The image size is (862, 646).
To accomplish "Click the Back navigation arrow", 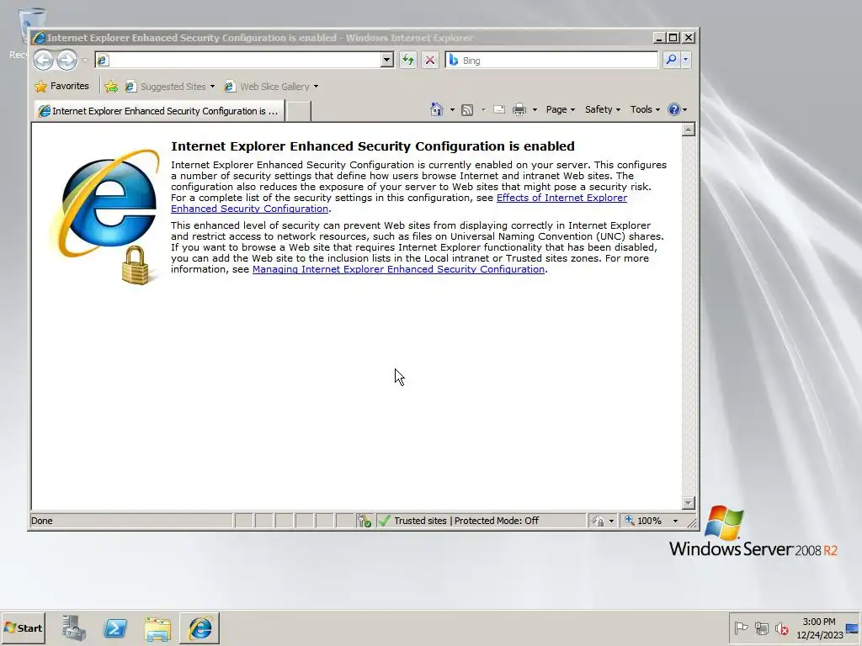I will point(43,60).
